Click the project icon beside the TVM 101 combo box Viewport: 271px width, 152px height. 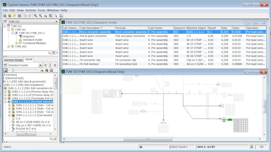tap(5, 21)
